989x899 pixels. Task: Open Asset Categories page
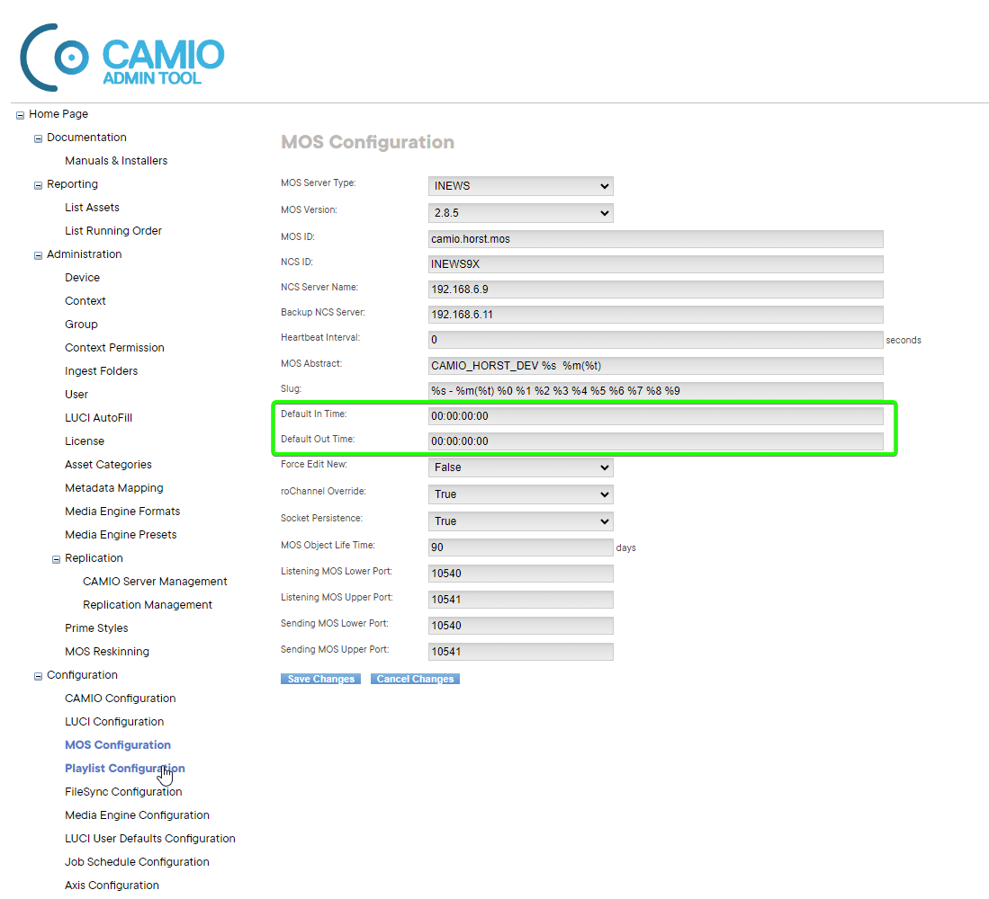coord(108,464)
